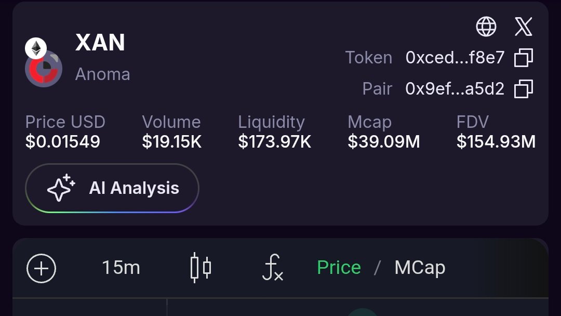Click the pair address 0x9ef...a5d2
The image size is (561, 316).
(455, 89)
